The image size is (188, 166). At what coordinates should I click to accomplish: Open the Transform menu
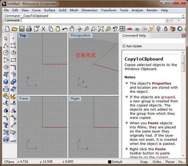[109, 10]
